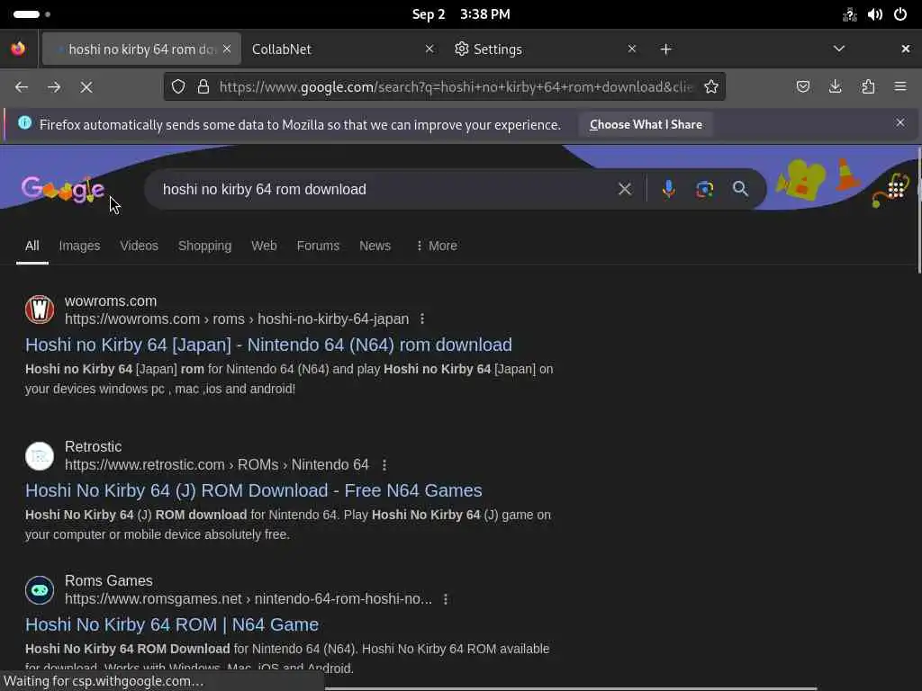Open the Google apps grid

(896, 189)
